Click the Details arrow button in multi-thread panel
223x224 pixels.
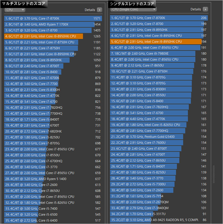100,10
